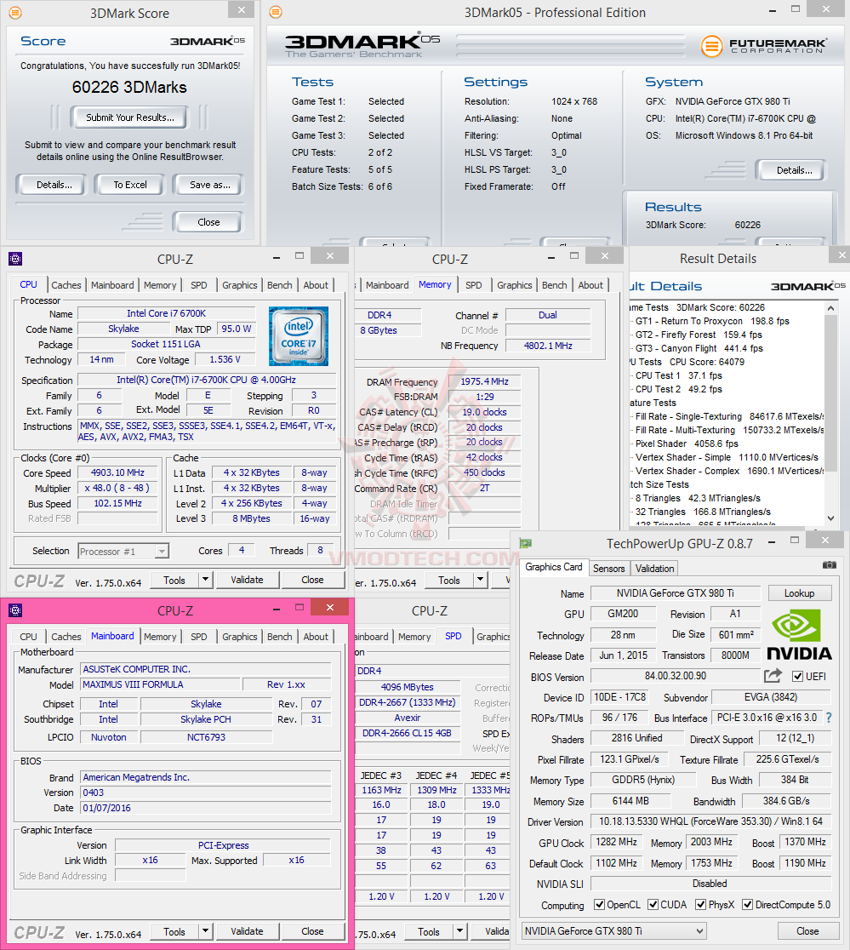
Task: Click the BIOS Version field 84.00.32.00.90
Action: point(675,676)
